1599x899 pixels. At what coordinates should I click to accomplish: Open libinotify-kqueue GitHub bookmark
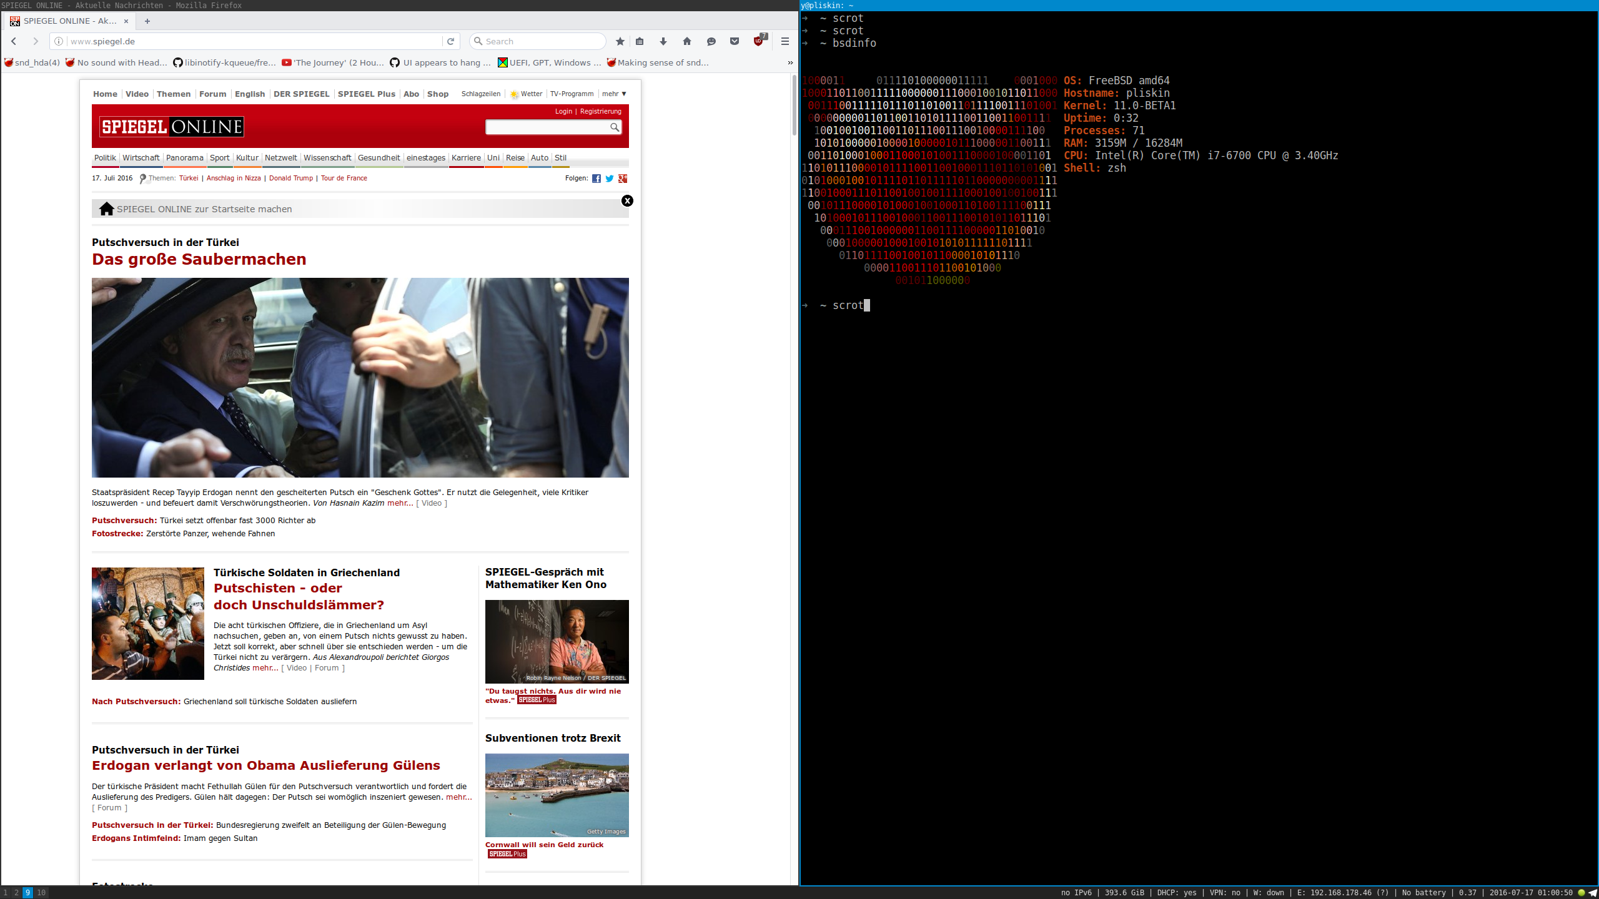coord(225,62)
